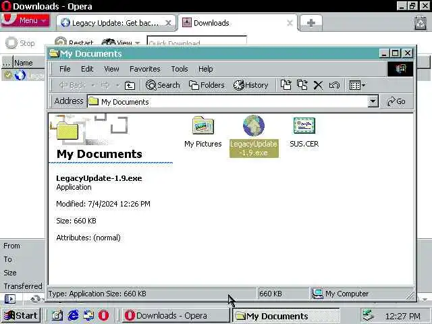Click the Forward arrow toolbar icon
This screenshot has height=324, width=432.
(105, 86)
